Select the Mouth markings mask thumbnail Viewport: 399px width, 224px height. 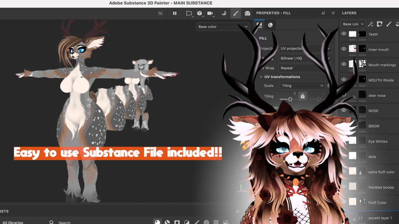362,64
